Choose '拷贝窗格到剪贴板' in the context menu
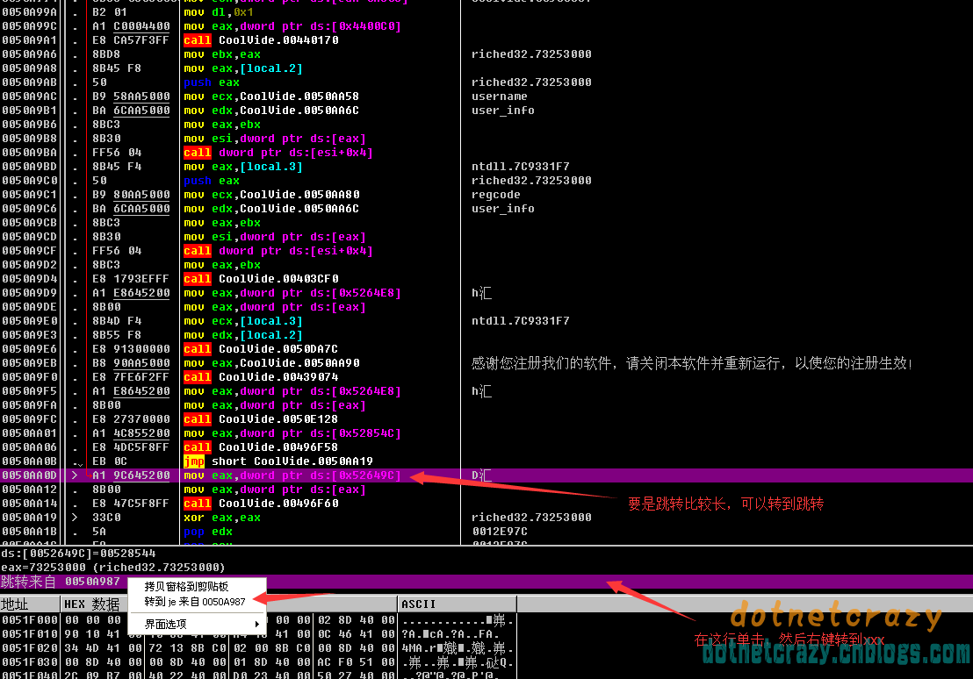 [186, 586]
